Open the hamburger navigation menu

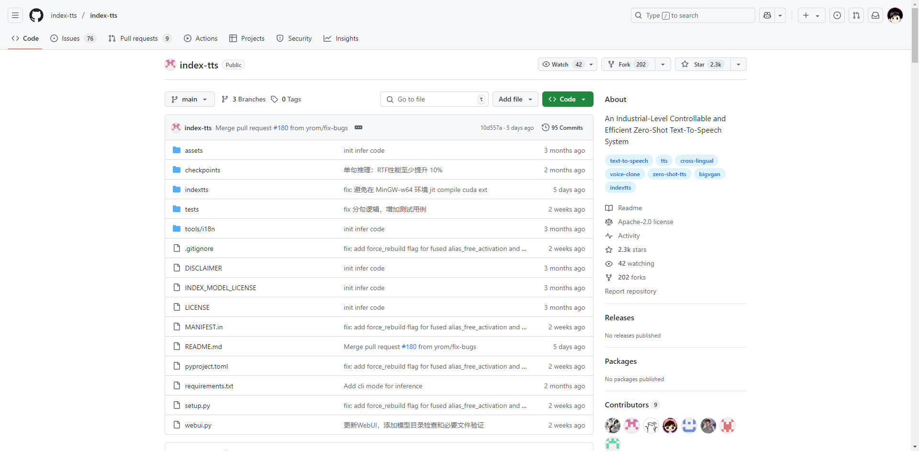point(15,15)
